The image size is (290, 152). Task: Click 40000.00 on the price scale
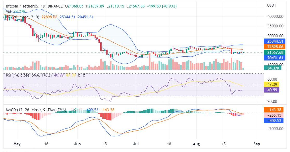point(275,17)
